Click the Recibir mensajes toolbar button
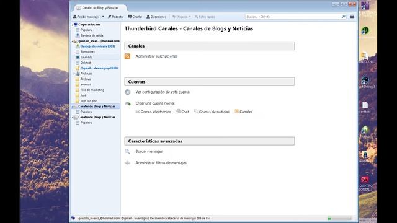This screenshot has width=397, height=223. (x=86, y=17)
